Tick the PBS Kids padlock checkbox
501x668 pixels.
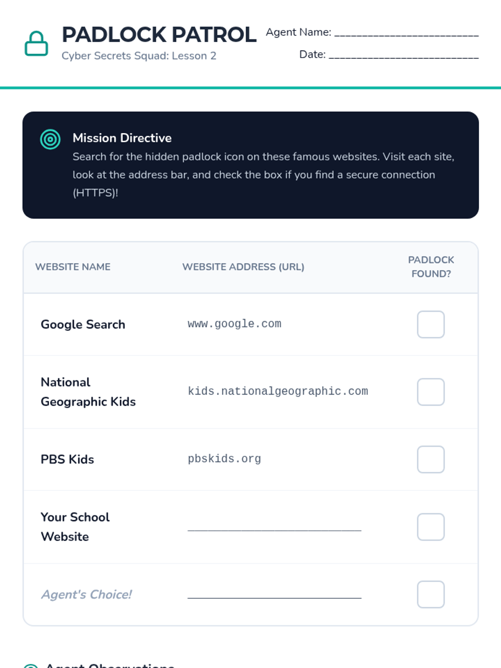pyautogui.click(x=430, y=459)
